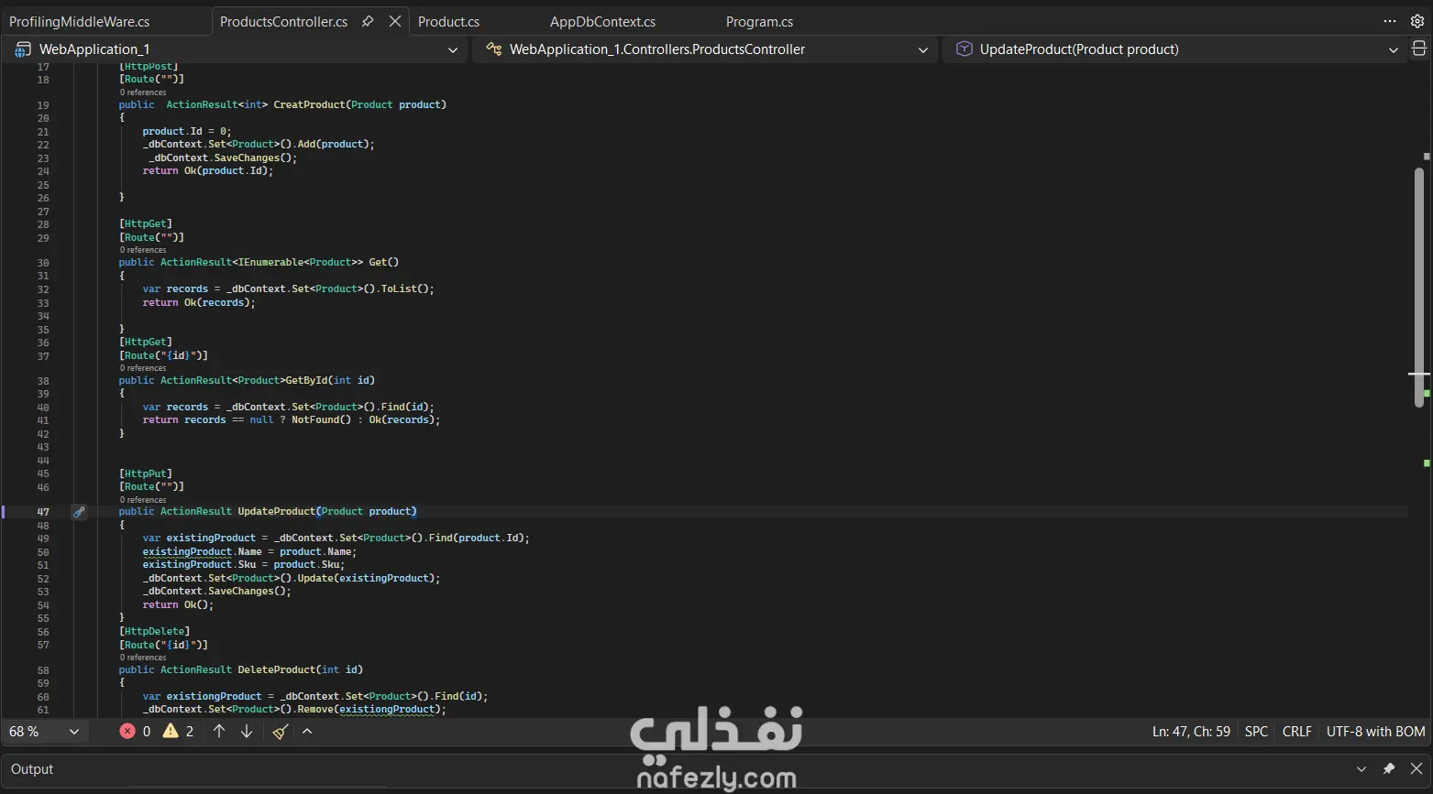Open the tab settings gear

1417,21
